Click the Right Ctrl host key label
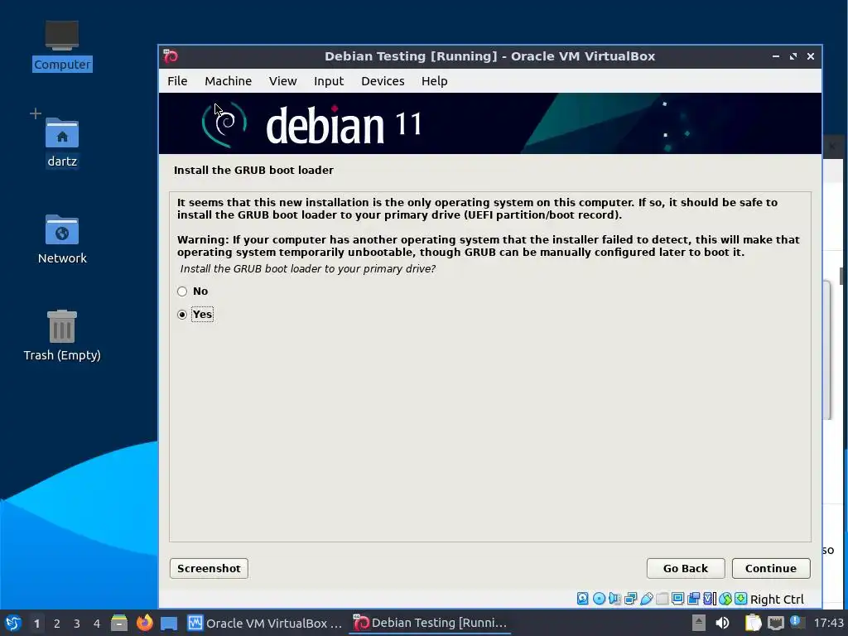 (x=777, y=600)
